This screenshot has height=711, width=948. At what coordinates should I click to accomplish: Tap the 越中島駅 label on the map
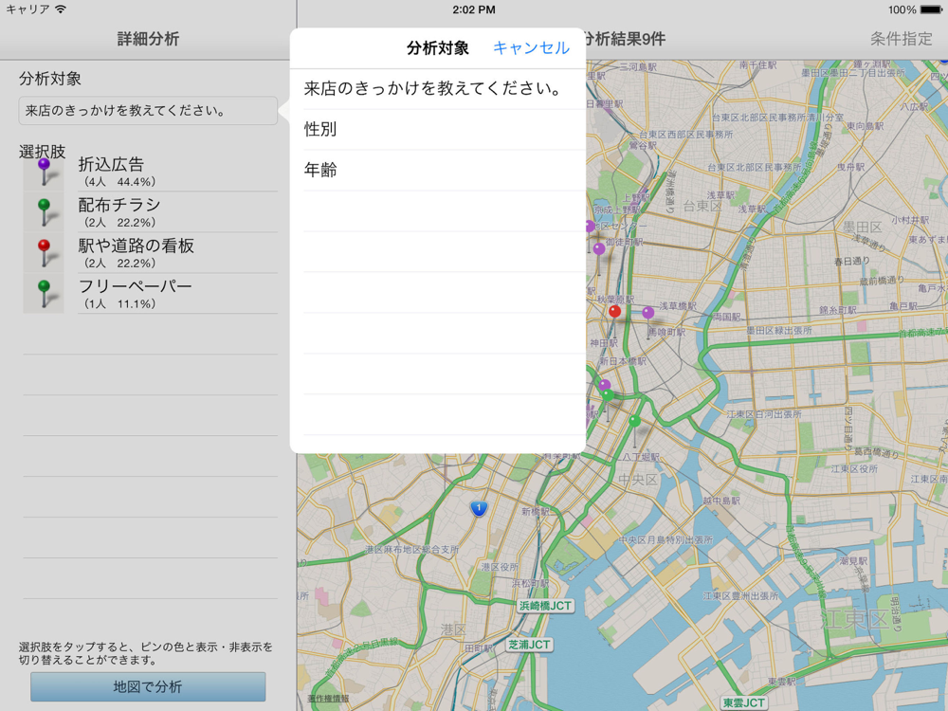(x=721, y=501)
